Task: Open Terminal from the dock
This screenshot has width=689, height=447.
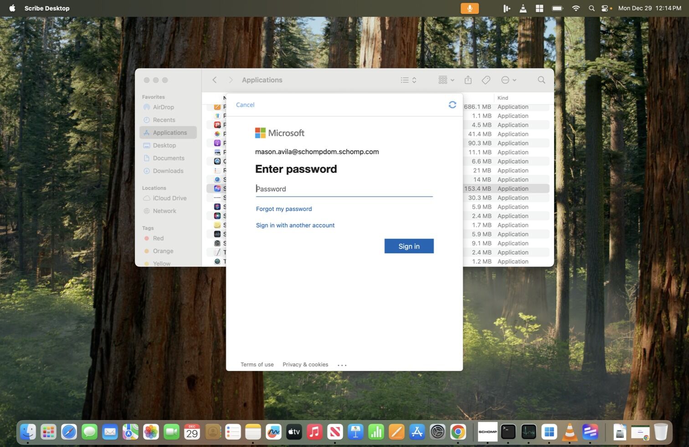Action: pyautogui.click(x=508, y=432)
